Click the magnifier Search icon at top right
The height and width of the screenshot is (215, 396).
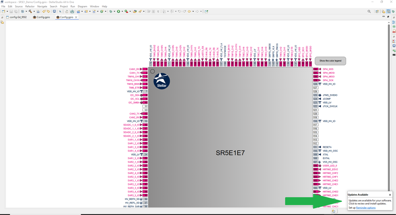(x=369, y=11)
